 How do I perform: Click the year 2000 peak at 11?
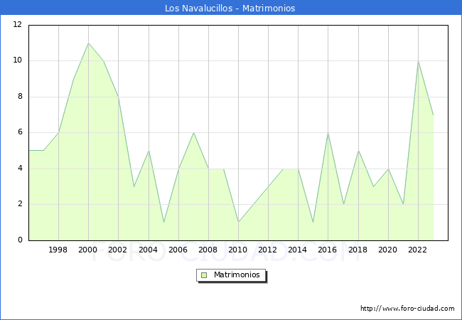click(x=88, y=43)
